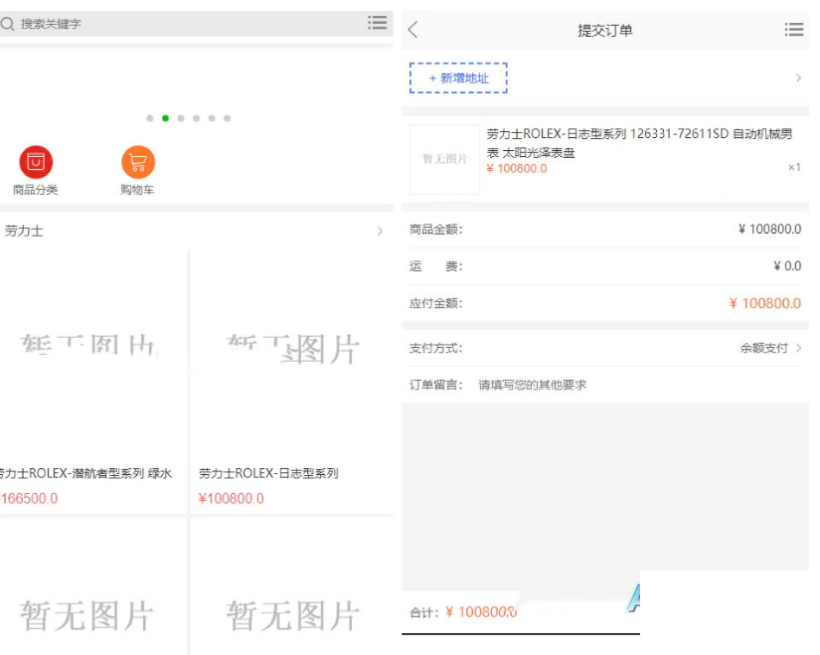Screen dimensions: 820x655
Task: Open order item 暂无图片 thumbnail
Action: tap(444, 159)
